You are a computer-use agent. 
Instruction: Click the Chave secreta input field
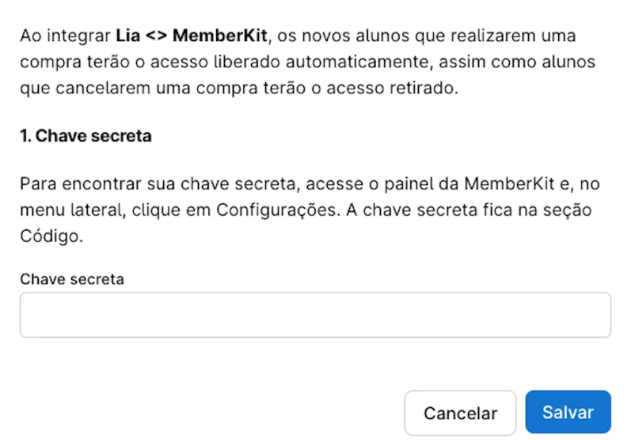click(x=315, y=315)
